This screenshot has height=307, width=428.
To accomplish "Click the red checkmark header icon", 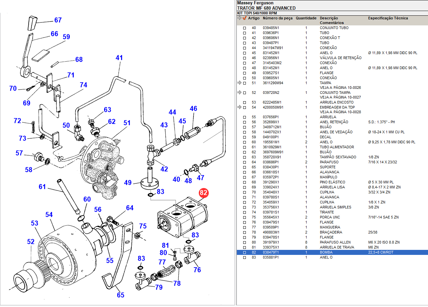I will click(245, 18).
